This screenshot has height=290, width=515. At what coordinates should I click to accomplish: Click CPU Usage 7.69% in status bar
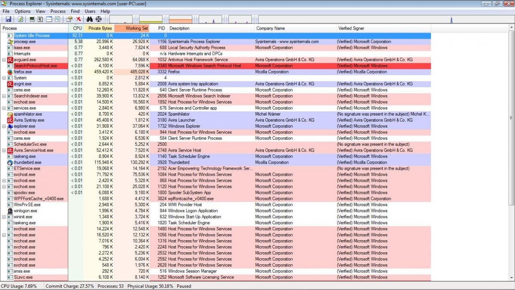(x=19, y=286)
